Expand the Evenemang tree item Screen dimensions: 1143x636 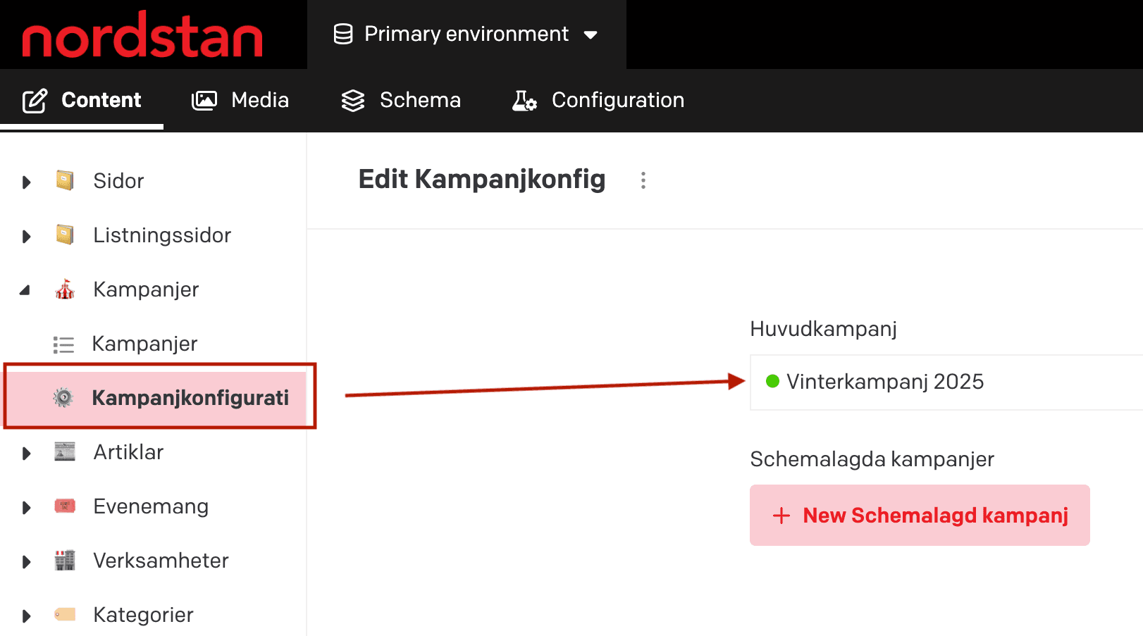pos(26,506)
